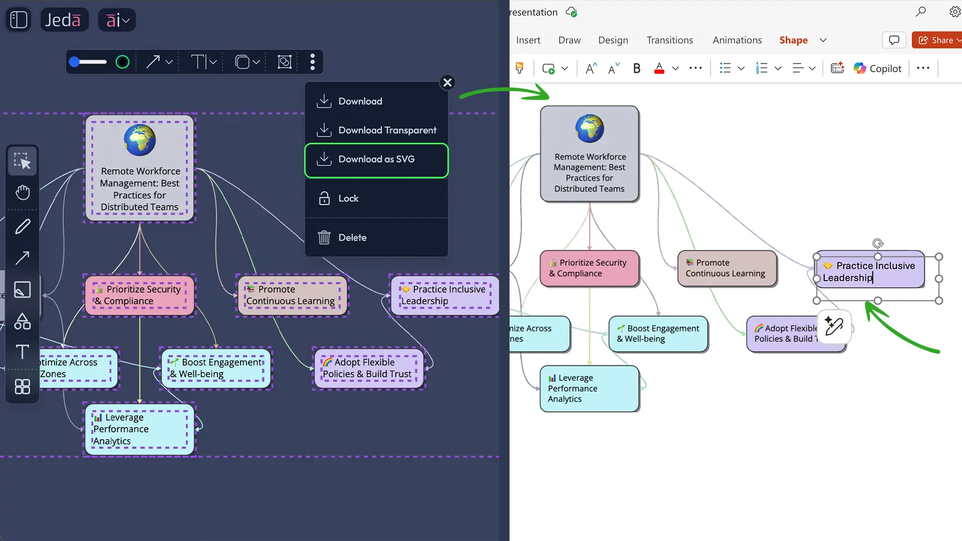This screenshot has width=962, height=541.
Task: Click the green stroke color circle
Action: tap(122, 62)
